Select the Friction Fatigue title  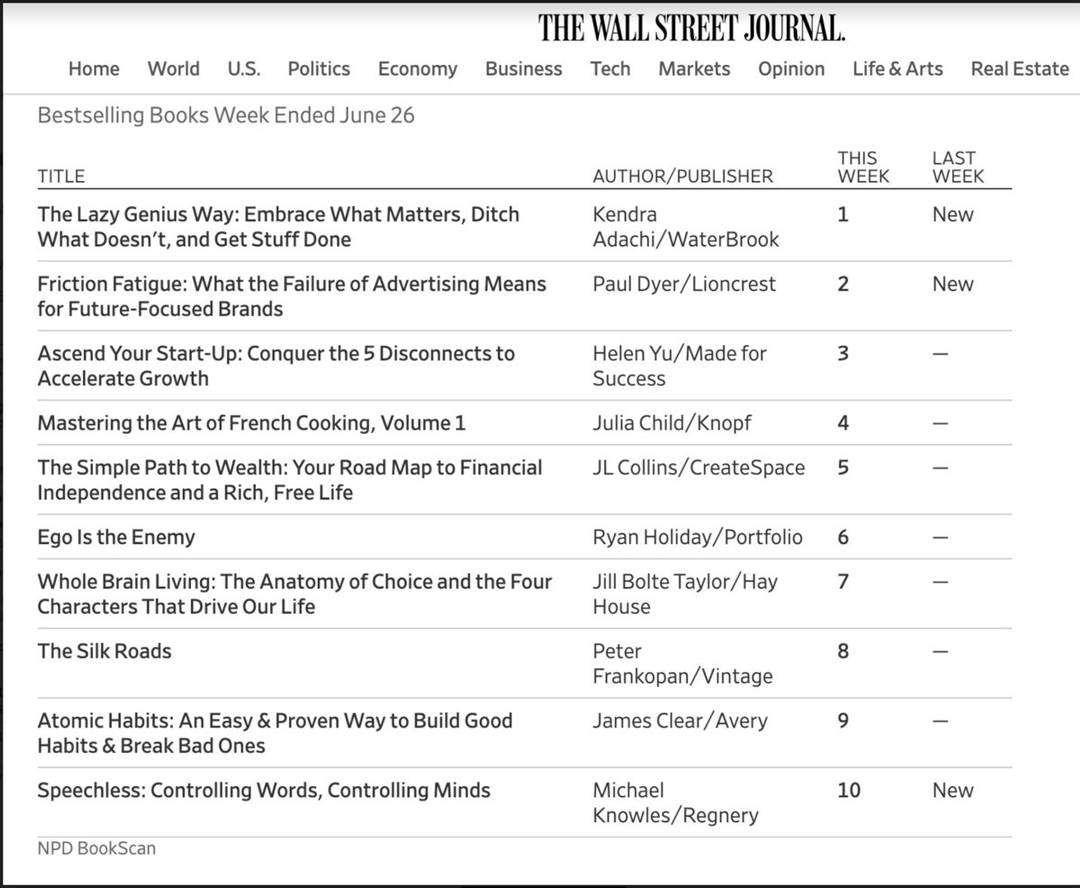click(292, 297)
